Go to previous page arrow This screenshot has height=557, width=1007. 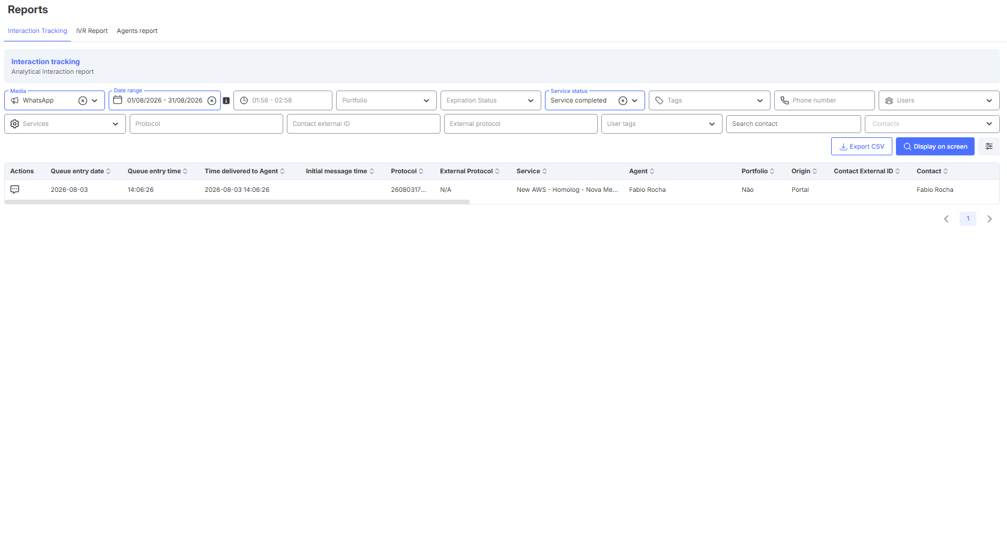point(946,219)
